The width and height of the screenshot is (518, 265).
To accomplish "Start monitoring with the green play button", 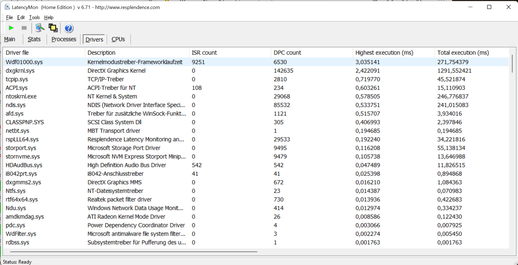I will click(11, 28).
